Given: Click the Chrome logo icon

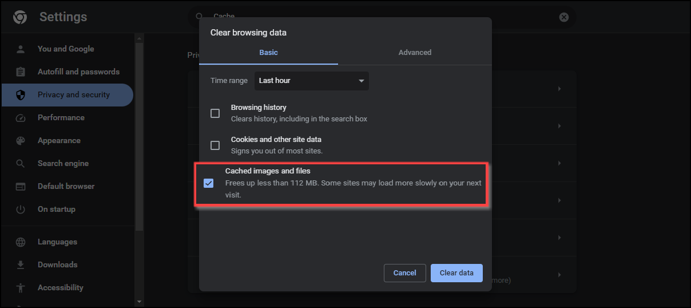Looking at the screenshot, I should pyautogui.click(x=20, y=17).
